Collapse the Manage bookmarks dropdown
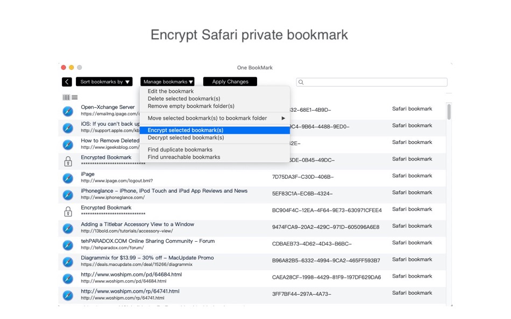 pyautogui.click(x=167, y=82)
